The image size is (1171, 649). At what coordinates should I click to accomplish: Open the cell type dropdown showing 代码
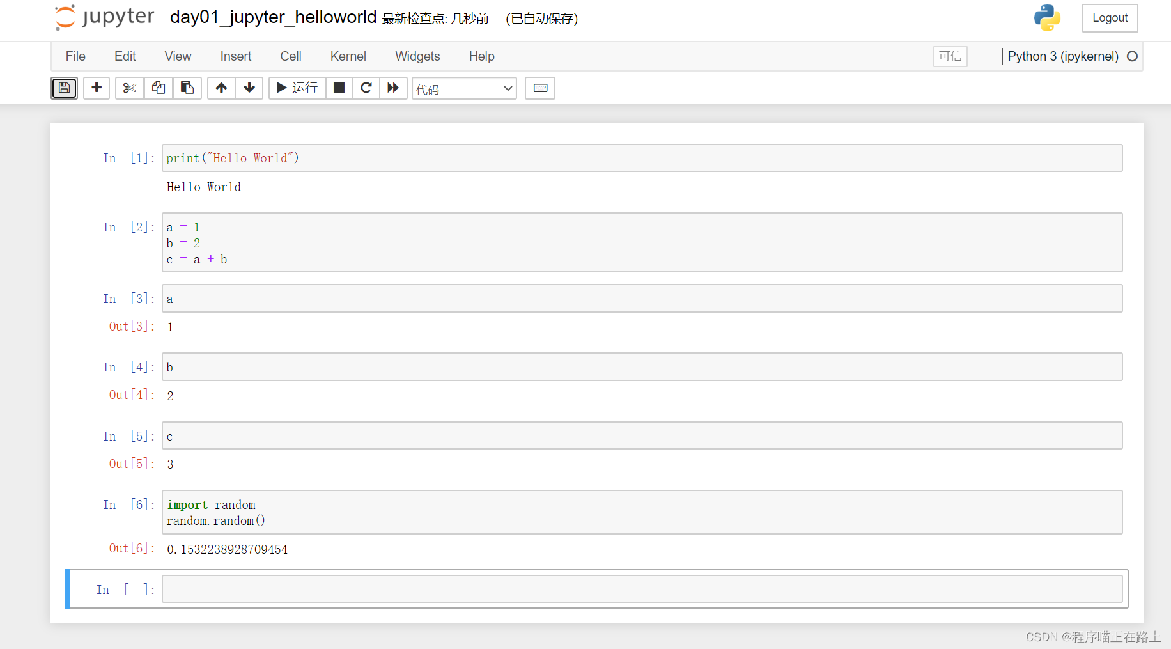[x=464, y=88]
